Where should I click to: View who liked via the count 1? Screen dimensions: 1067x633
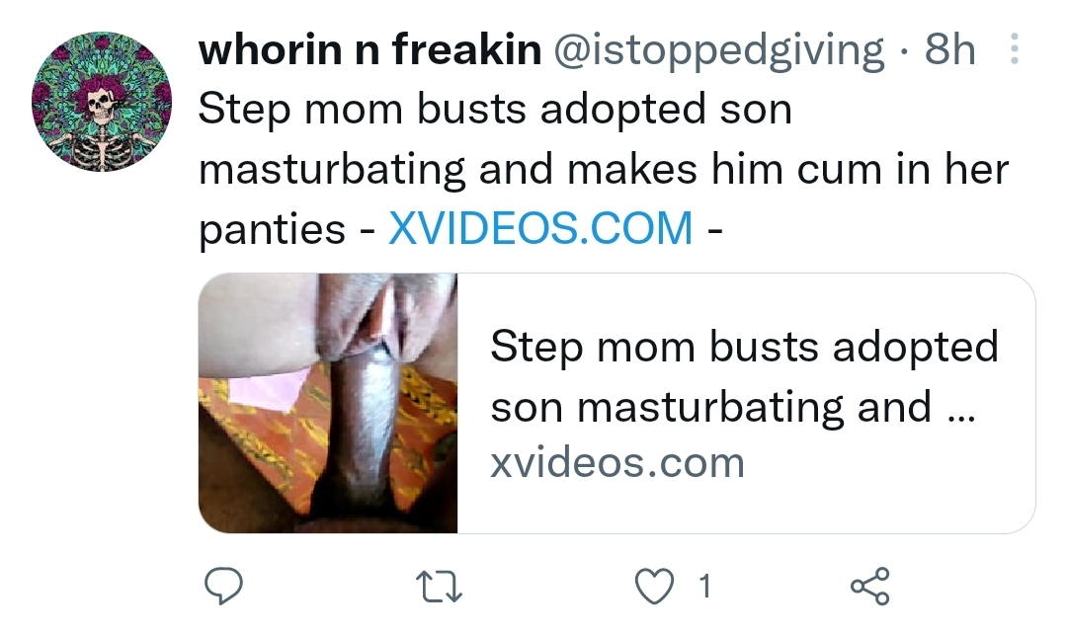[x=705, y=586]
